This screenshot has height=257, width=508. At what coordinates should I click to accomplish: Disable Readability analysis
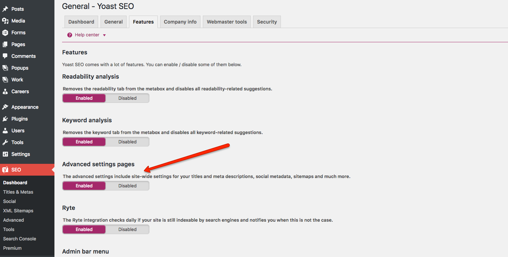[x=127, y=98]
